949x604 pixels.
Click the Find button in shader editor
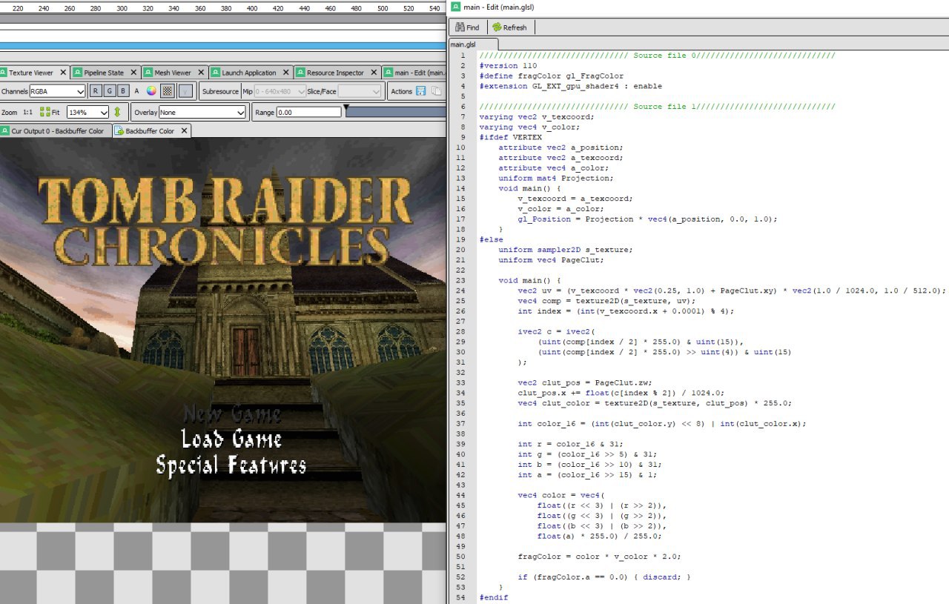coord(466,27)
